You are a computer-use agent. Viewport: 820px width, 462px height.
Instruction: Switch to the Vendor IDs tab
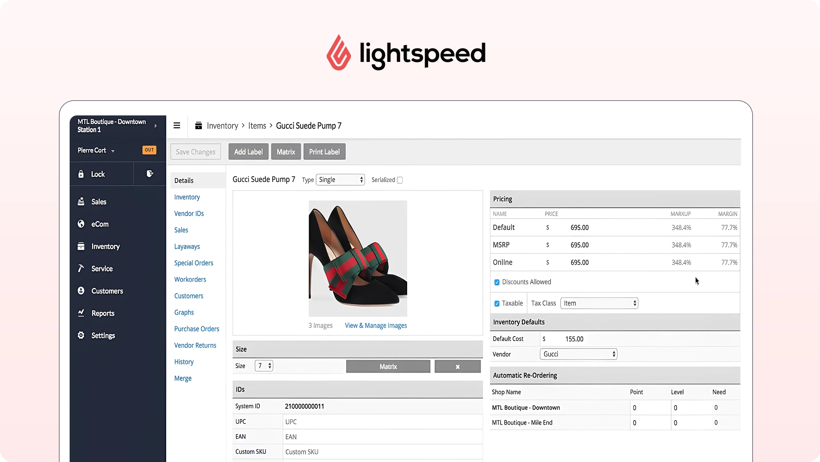[x=189, y=213]
